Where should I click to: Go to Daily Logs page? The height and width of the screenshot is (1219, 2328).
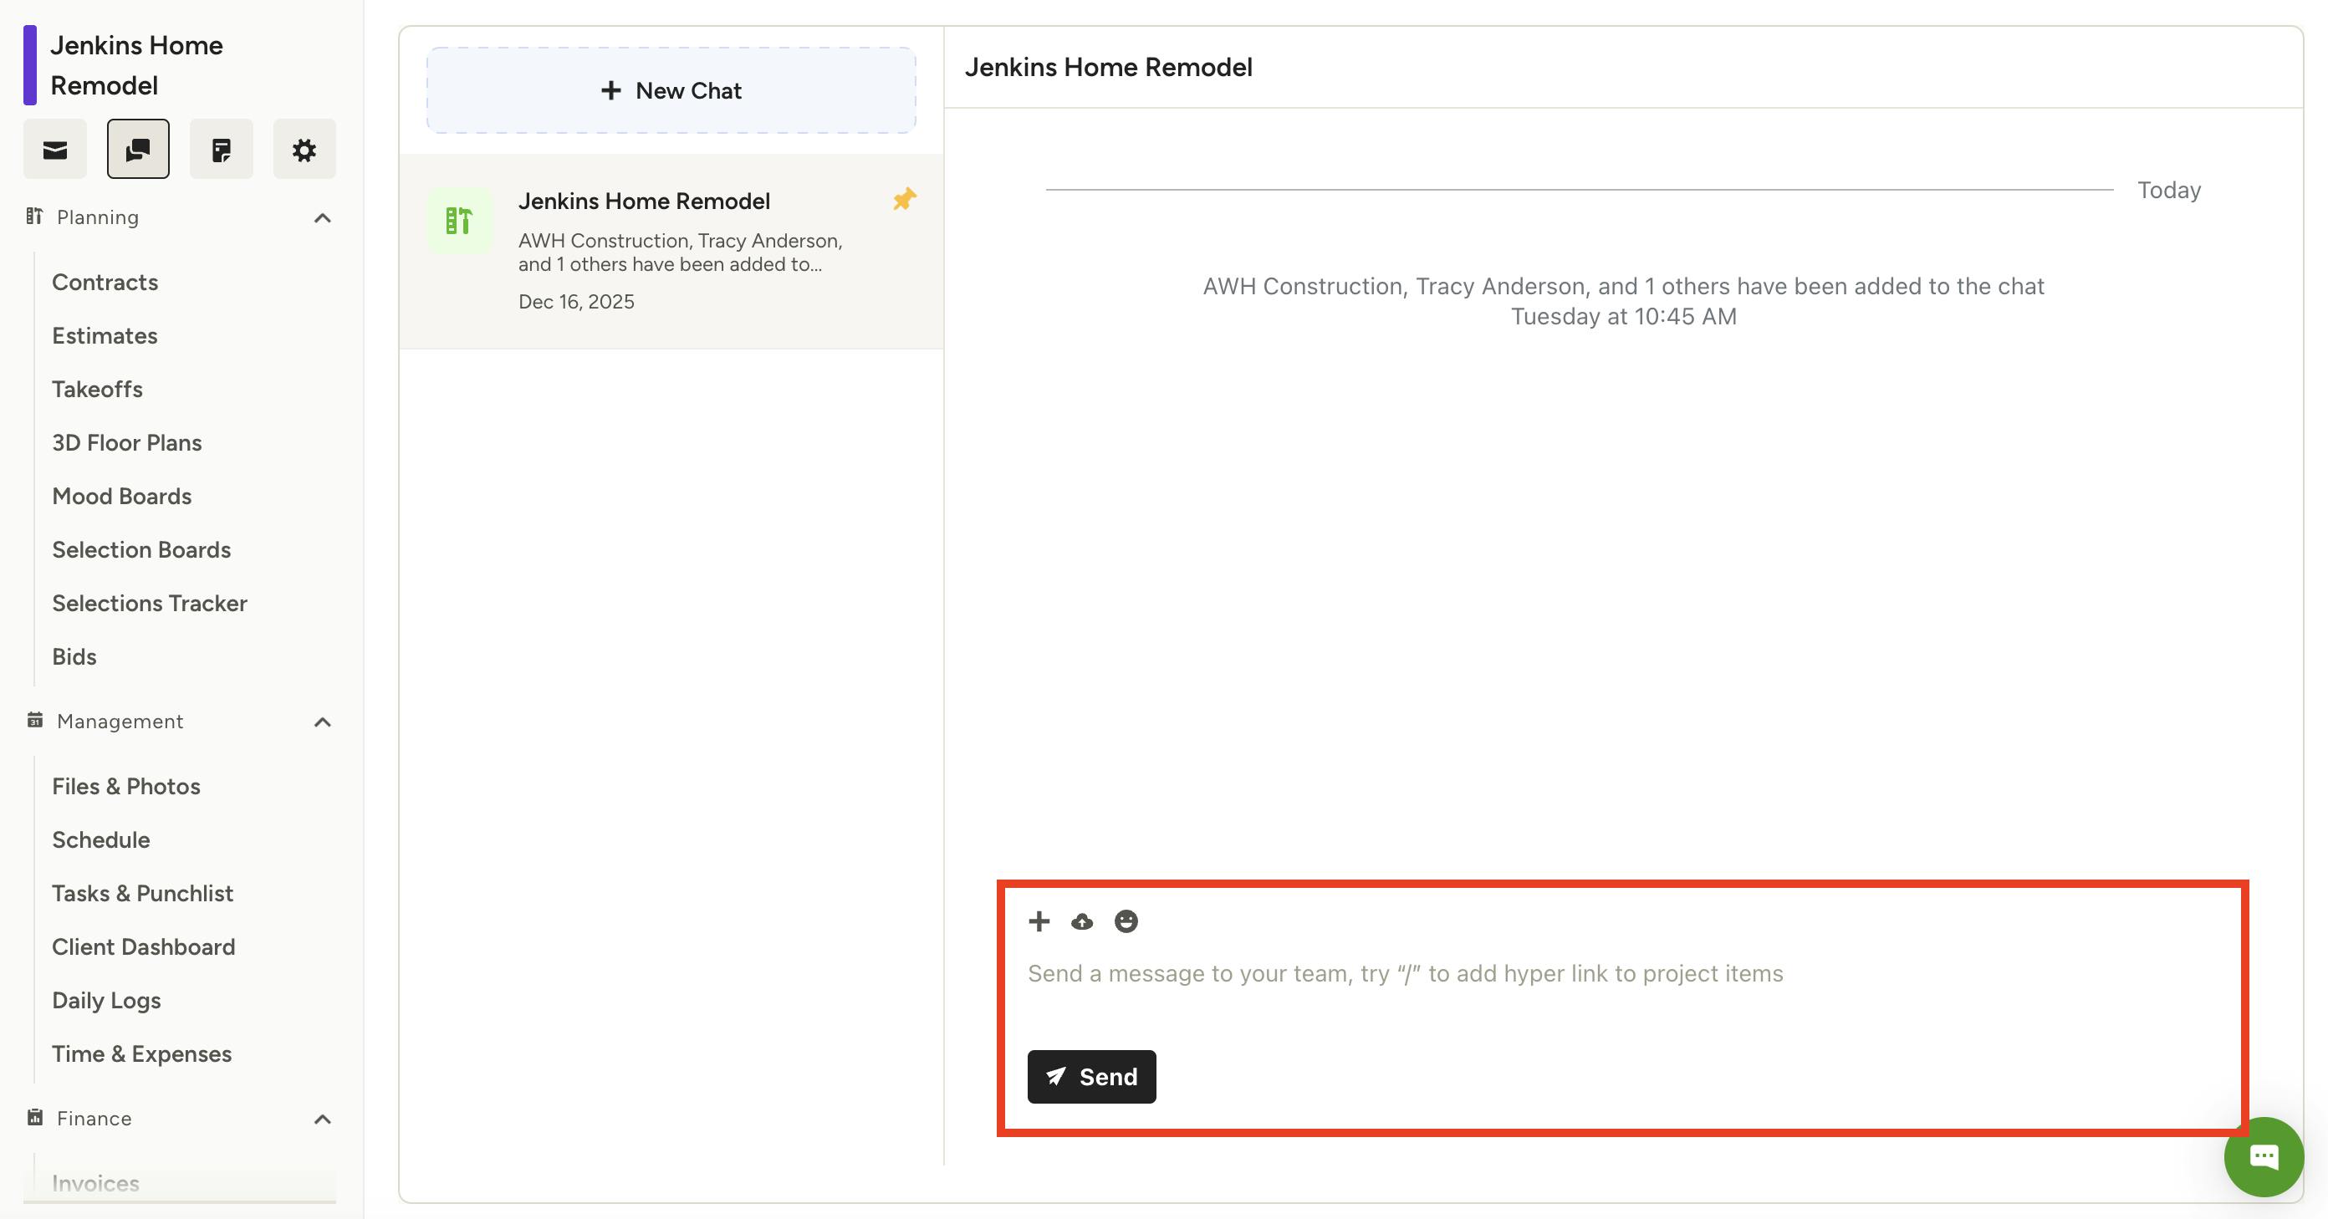107,999
